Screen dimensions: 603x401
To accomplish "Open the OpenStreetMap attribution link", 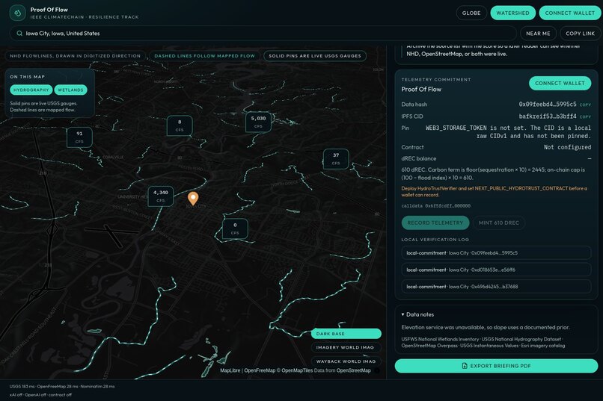I will [353, 370].
